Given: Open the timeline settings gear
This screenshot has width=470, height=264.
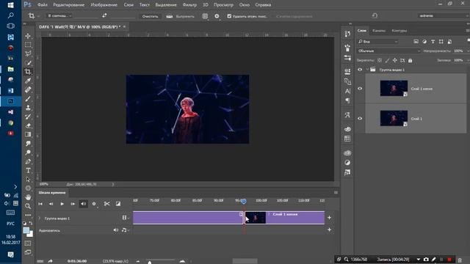Looking at the screenshot, I should pos(94,204).
